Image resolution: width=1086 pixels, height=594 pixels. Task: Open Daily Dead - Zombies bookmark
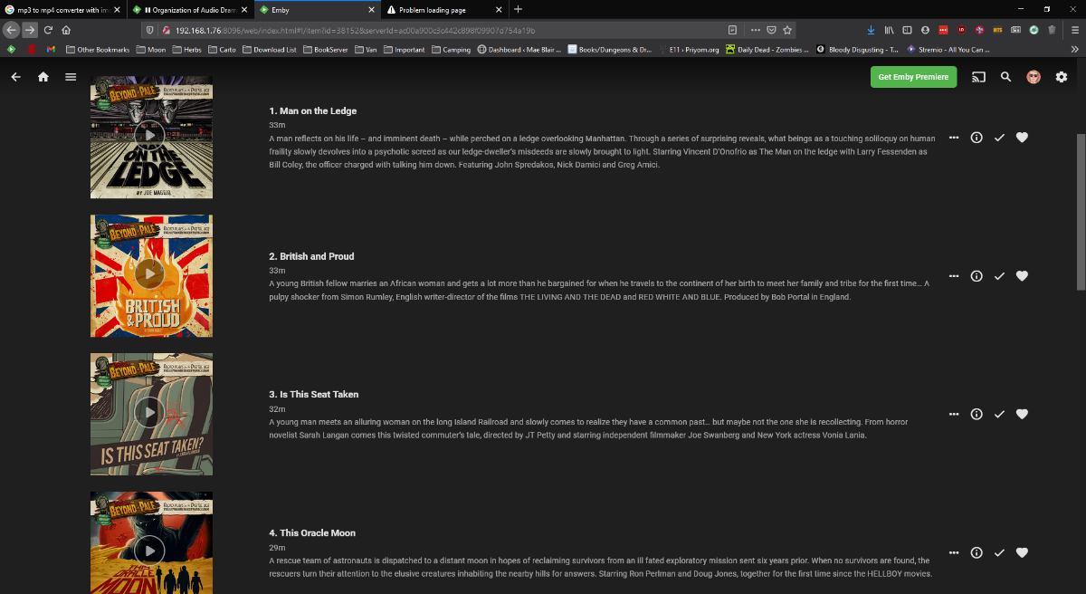[767, 49]
